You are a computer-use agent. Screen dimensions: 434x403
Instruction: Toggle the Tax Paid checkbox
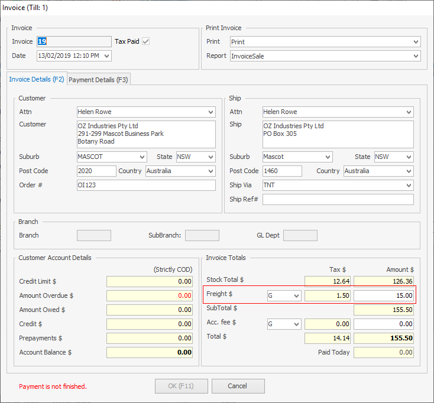(145, 41)
